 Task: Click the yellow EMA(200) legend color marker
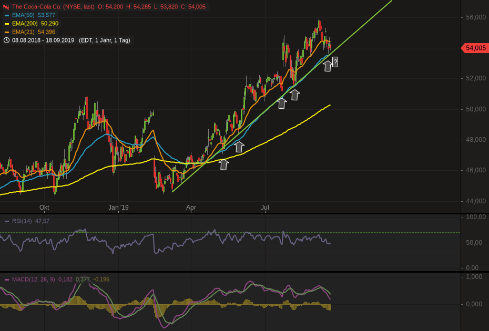click(6, 24)
